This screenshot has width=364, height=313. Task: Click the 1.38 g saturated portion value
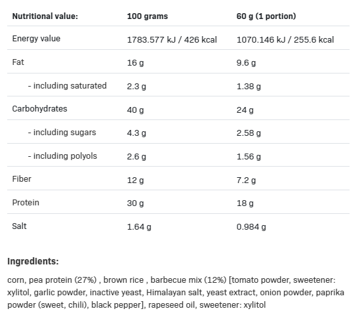[249, 87]
